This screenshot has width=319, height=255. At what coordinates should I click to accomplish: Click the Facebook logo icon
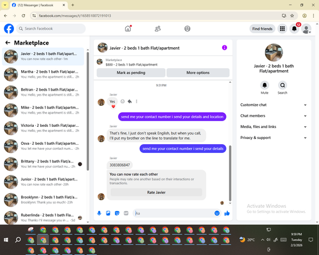[9, 29]
